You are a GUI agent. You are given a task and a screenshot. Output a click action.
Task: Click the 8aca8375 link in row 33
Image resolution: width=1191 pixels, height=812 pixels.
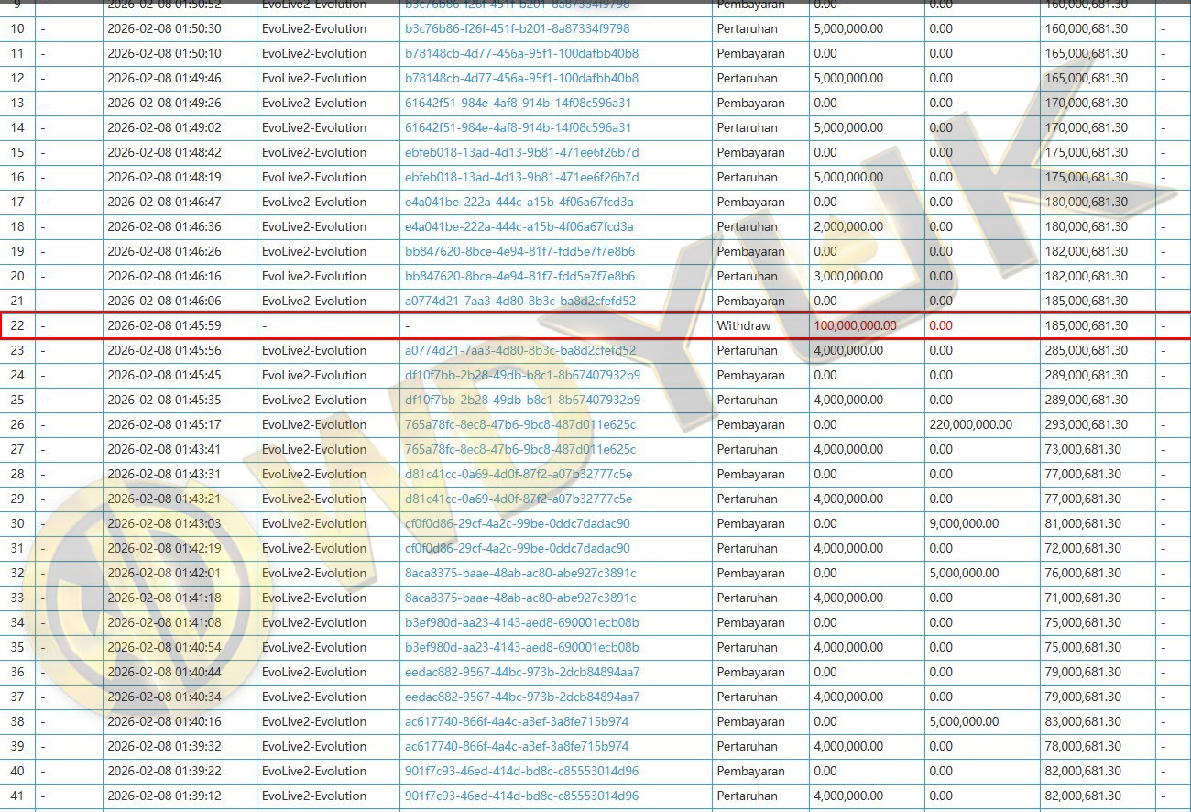point(519,598)
